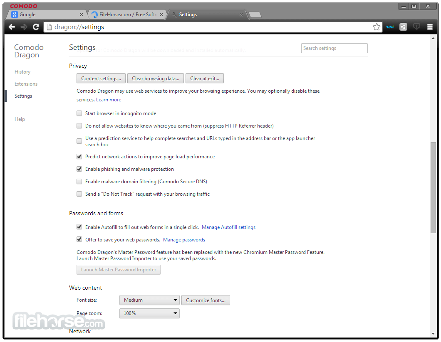Open Manage passwords link
This screenshot has height=342, width=441.
point(184,240)
